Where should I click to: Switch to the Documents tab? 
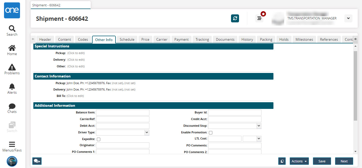(225, 39)
